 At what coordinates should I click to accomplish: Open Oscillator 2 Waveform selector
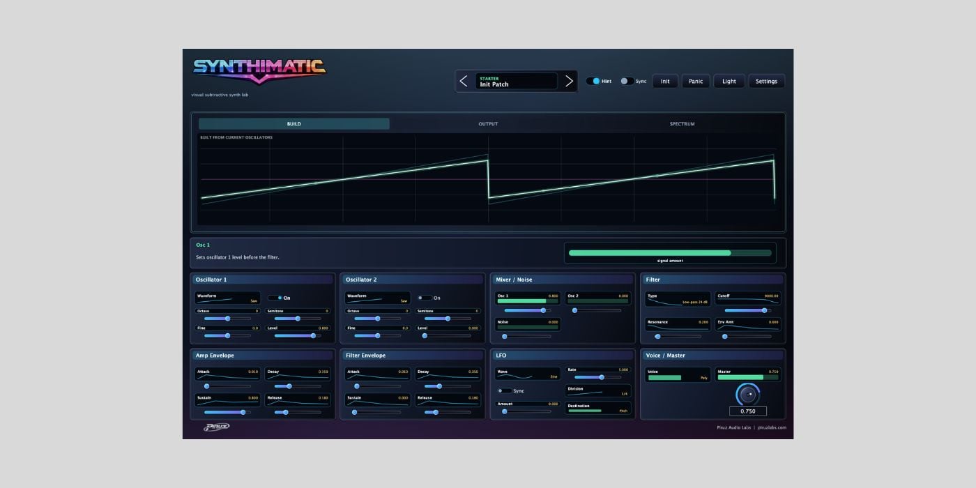pyautogui.click(x=378, y=298)
